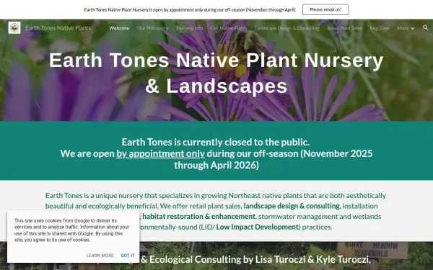Select Our Native Plants menu item
The image size is (433, 270).
tap(229, 28)
